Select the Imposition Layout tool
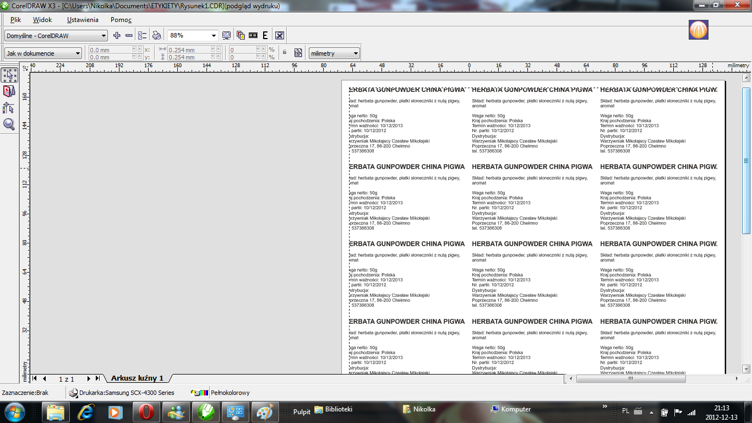The width and height of the screenshot is (752, 423). pyautogui.click(x=9, y=91)
